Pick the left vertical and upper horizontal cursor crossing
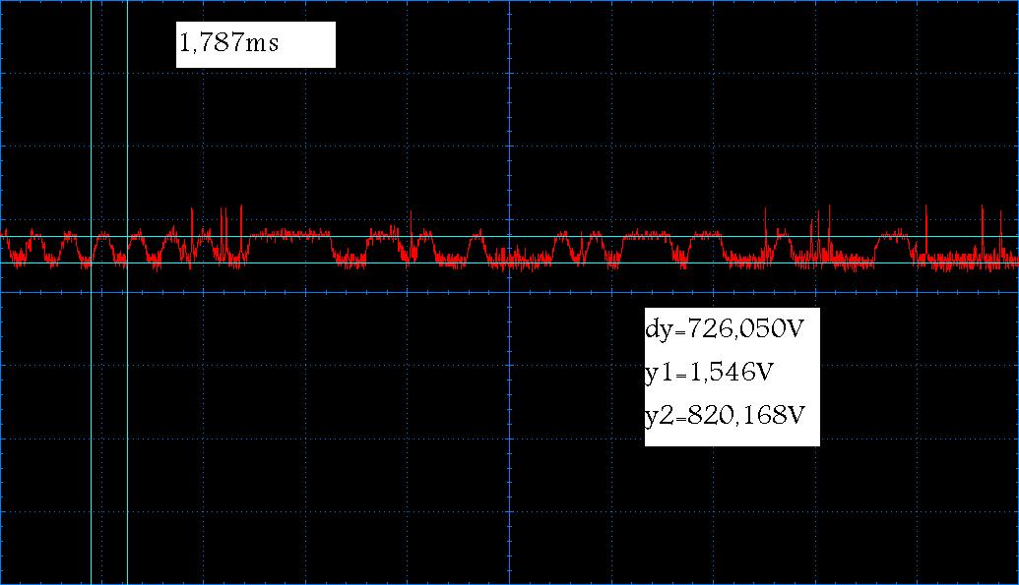The image size is (1019, 585). pyautogui.click(x=91, y=236)
